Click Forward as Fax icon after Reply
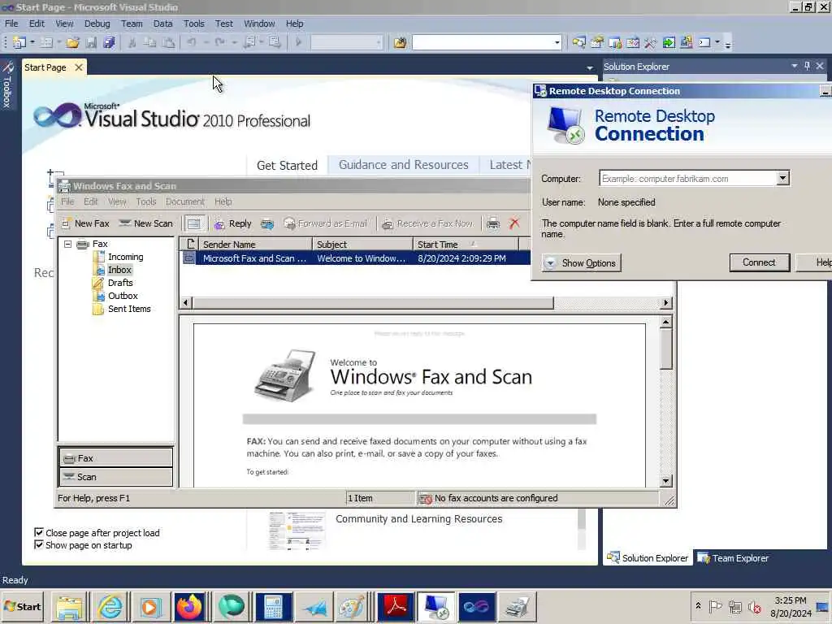Viewport: 832px width, 624px height. click(x=266, y=223)
